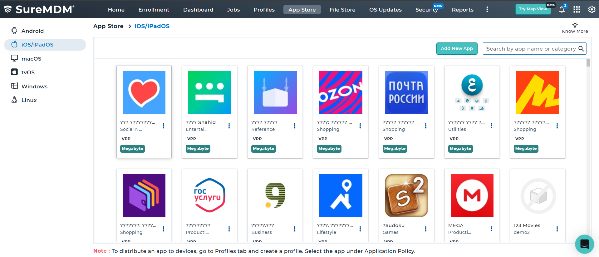Open options menu for Shahid app
Image resolution: width=599 pixels, height=257 pixels.
pyautogui.click(x=229, y=126)
